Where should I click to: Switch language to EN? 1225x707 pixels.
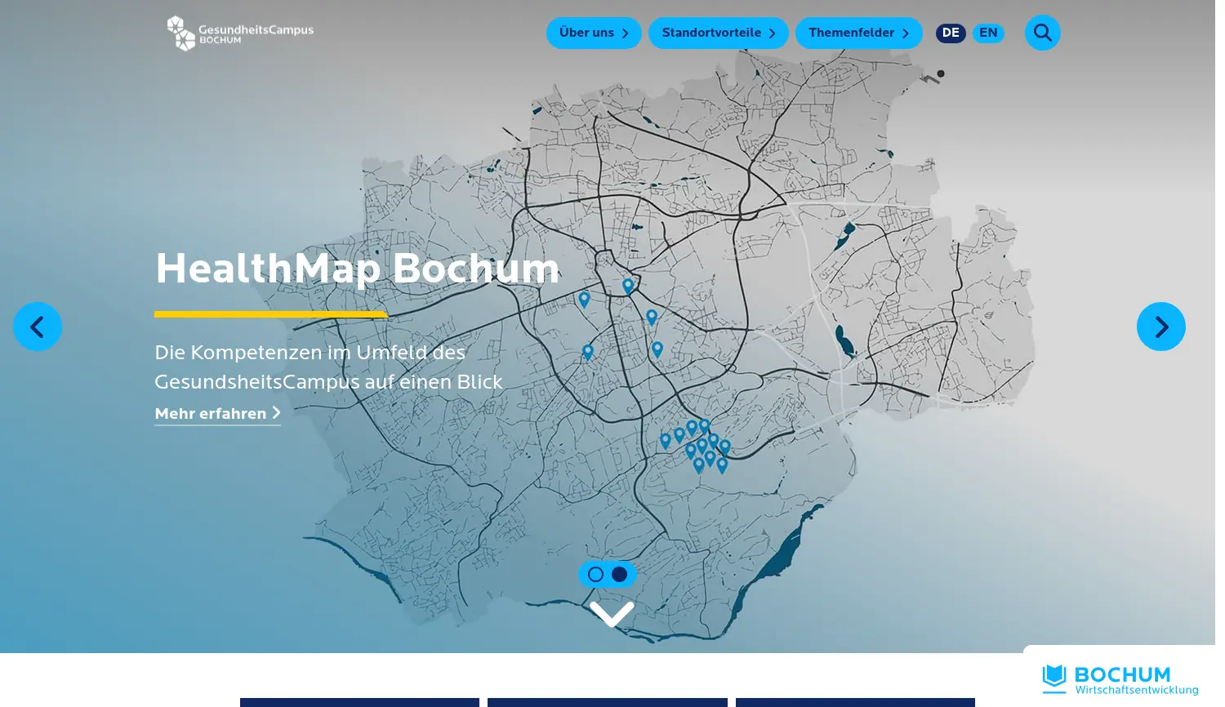988,33
